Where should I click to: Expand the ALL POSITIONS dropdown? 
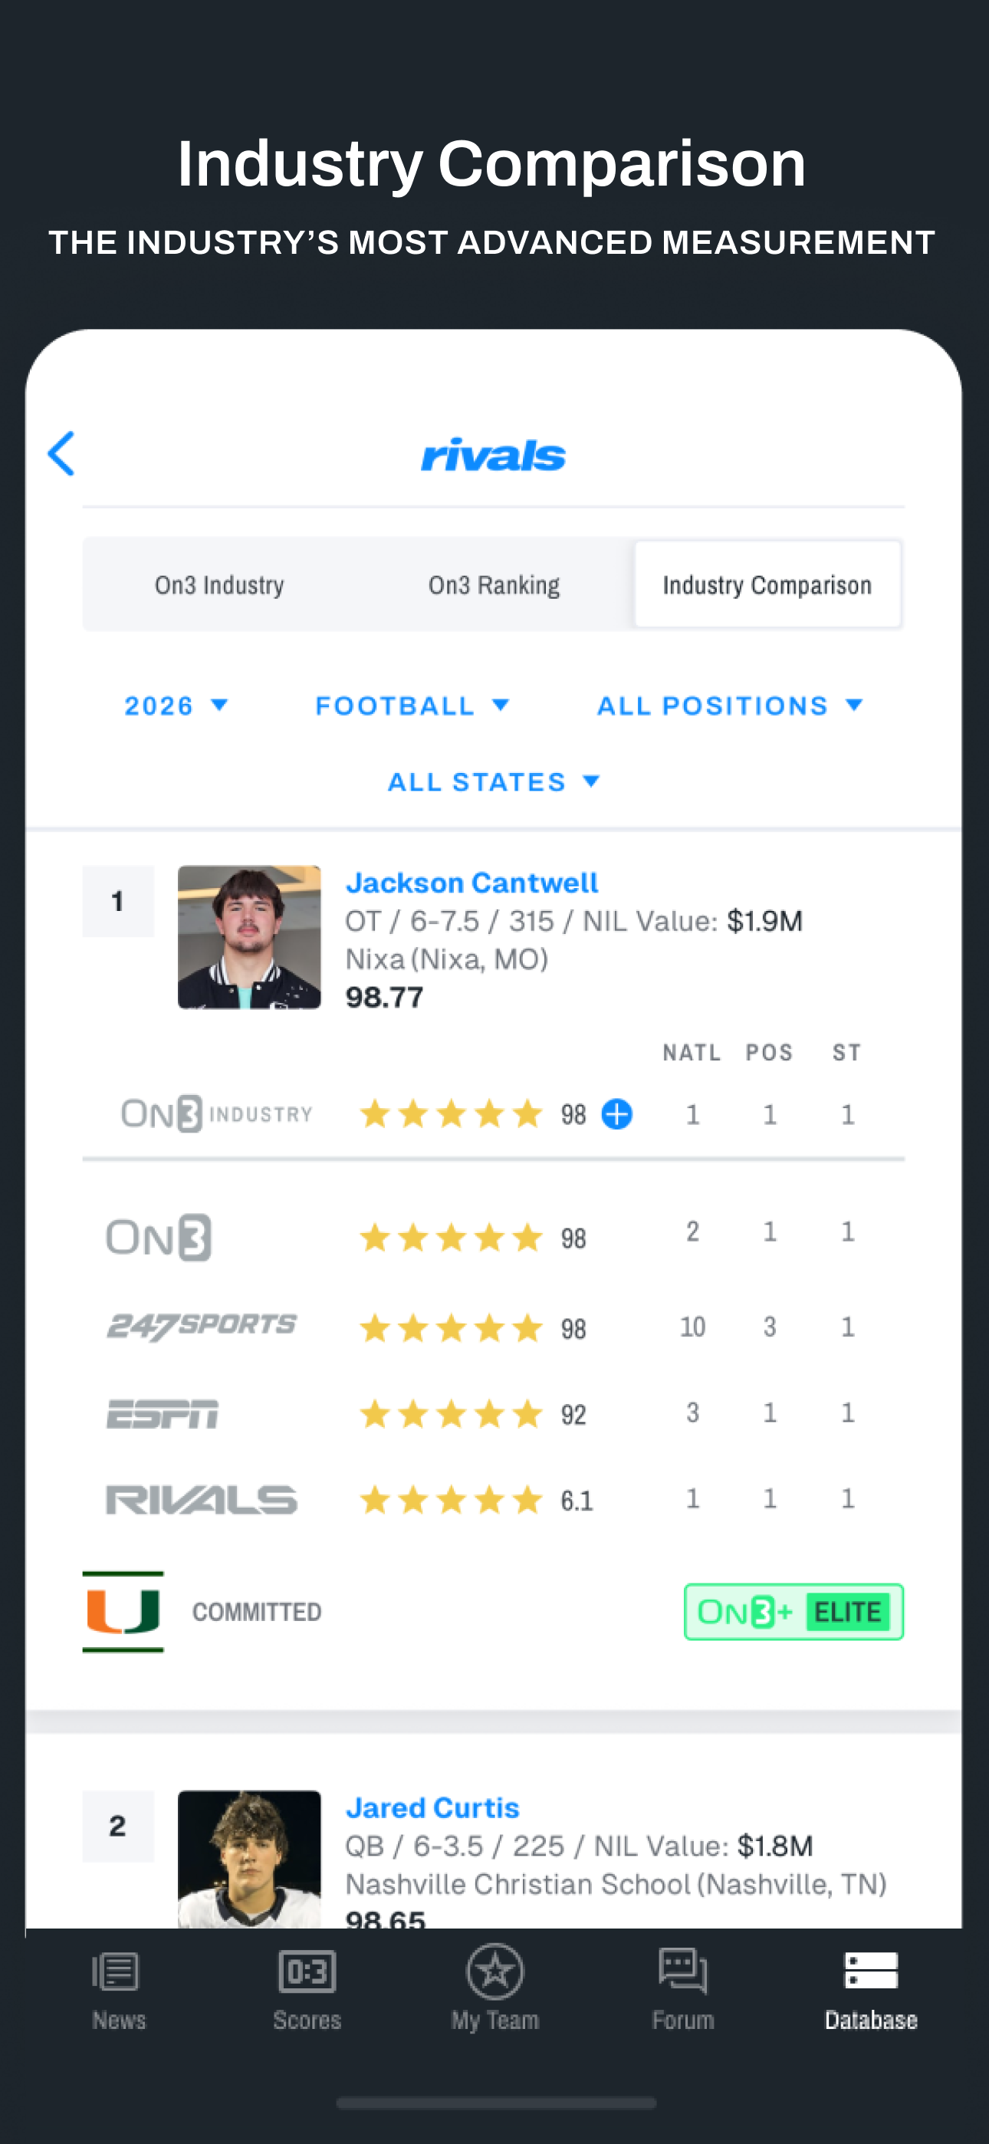point(730,705)
